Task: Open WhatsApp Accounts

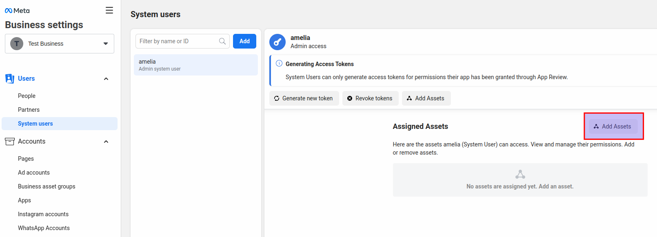Action: (x=44, y=228)
